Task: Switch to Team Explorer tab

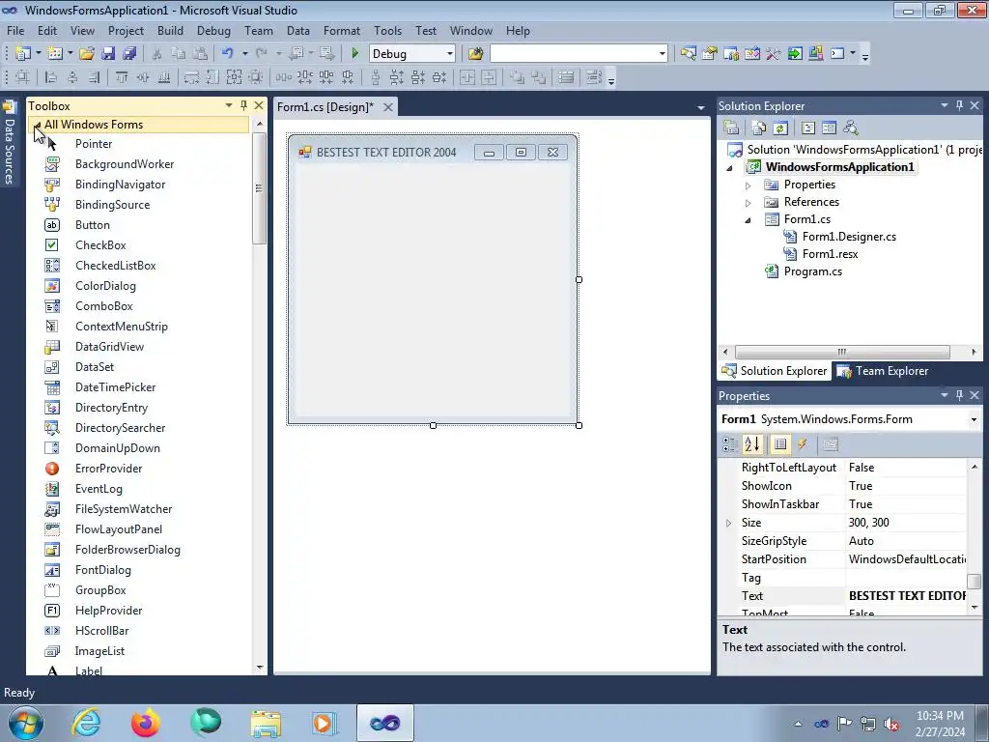Action: (x=883, y=371)
